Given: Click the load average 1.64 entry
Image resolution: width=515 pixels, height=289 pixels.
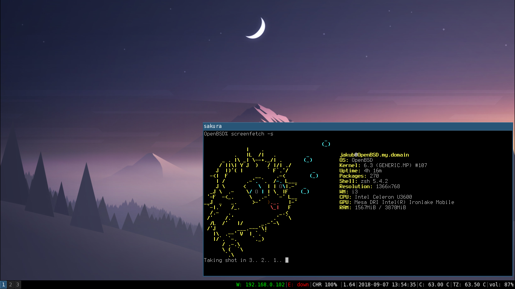Looking at the screenshot, I should (349, 285).
